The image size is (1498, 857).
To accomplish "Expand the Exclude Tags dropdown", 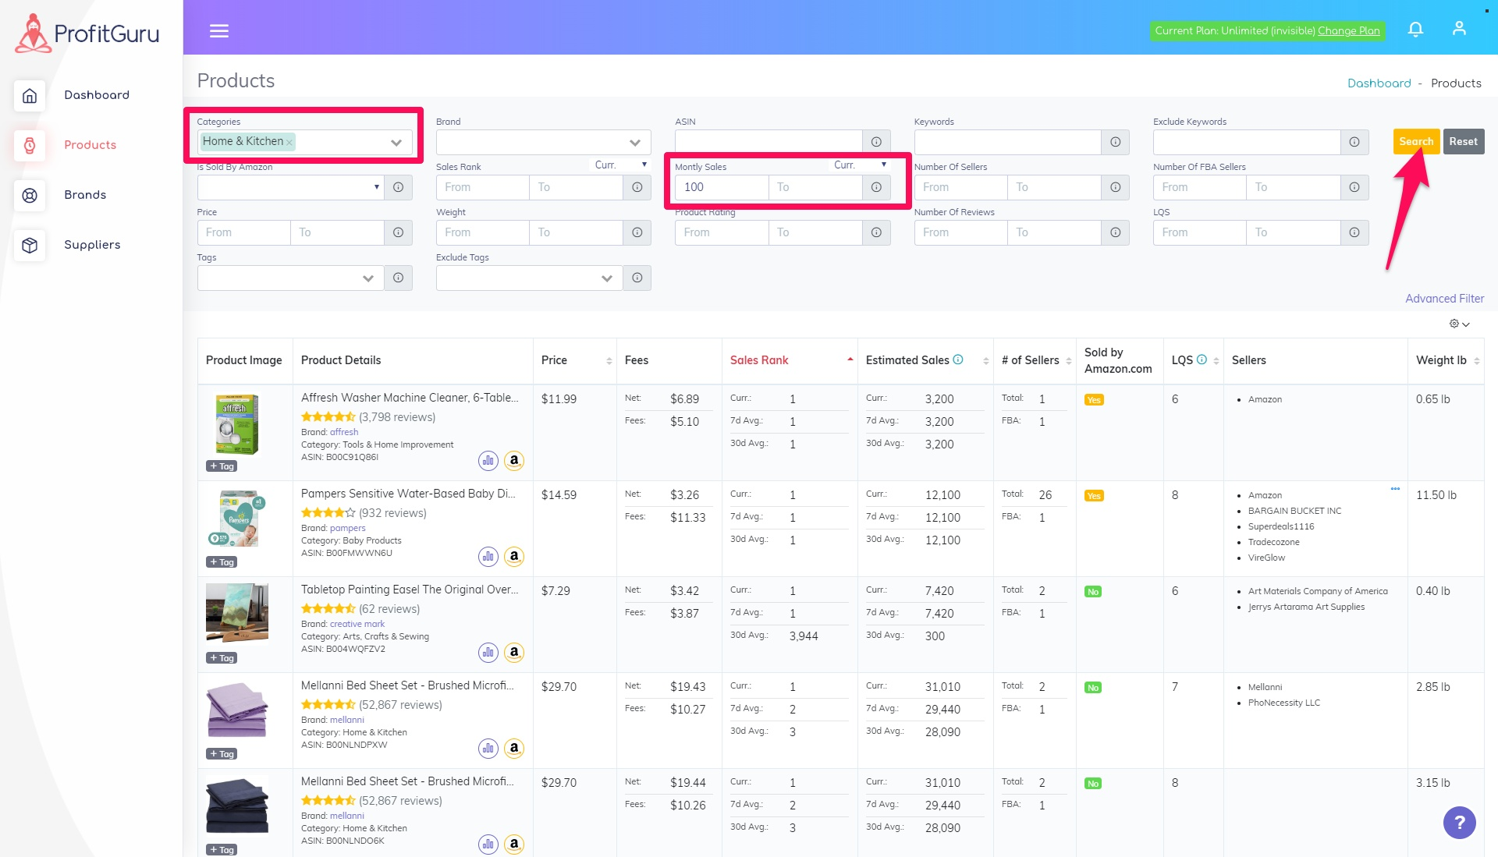I will point(607,278).
